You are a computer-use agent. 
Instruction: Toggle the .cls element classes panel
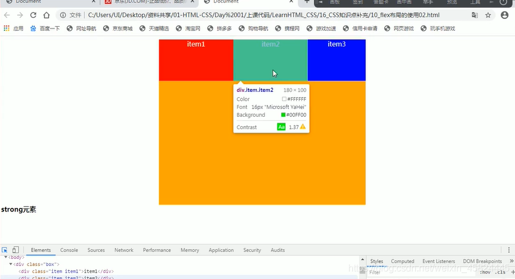click(501, 272)
